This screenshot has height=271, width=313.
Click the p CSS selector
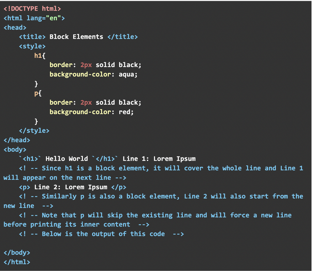click(x=36, y=93)
